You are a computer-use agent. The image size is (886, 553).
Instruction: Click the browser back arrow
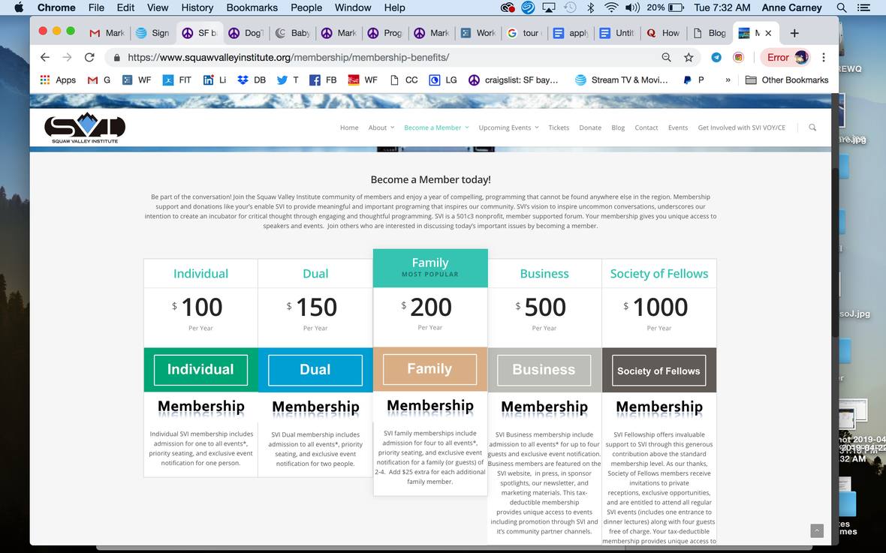(x=45, y=57)
